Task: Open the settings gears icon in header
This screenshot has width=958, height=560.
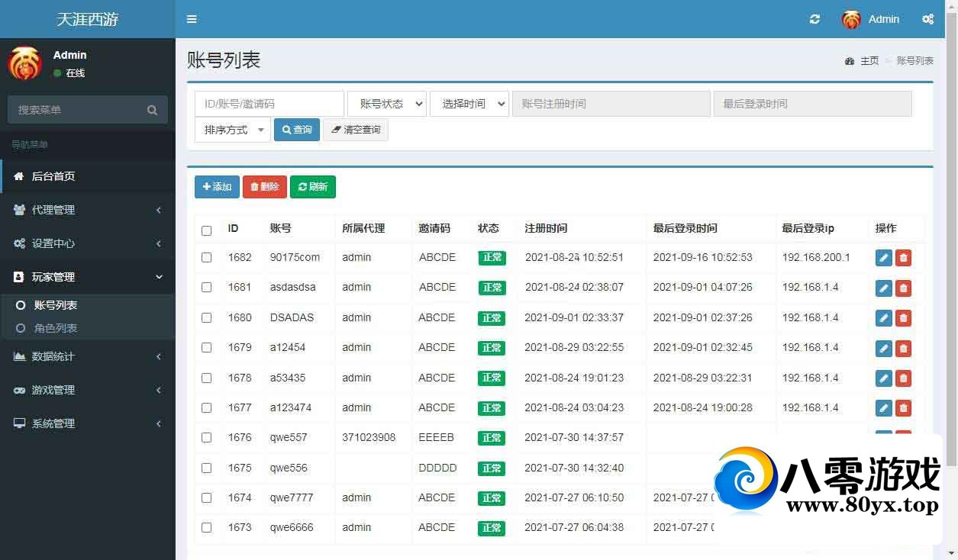Action: 927,19
